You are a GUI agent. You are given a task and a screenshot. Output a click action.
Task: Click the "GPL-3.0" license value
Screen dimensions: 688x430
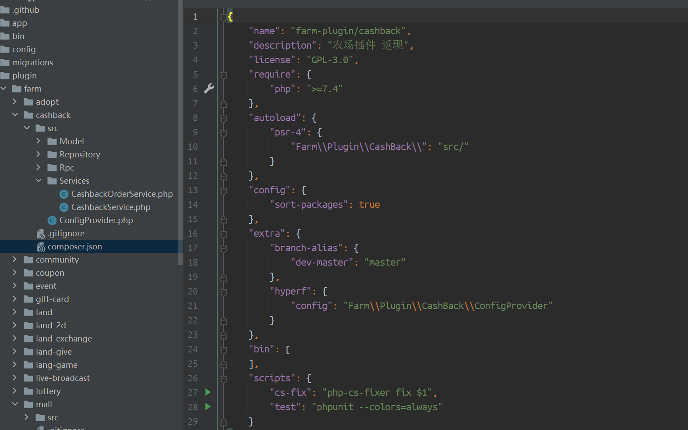[x=330, y=60]
